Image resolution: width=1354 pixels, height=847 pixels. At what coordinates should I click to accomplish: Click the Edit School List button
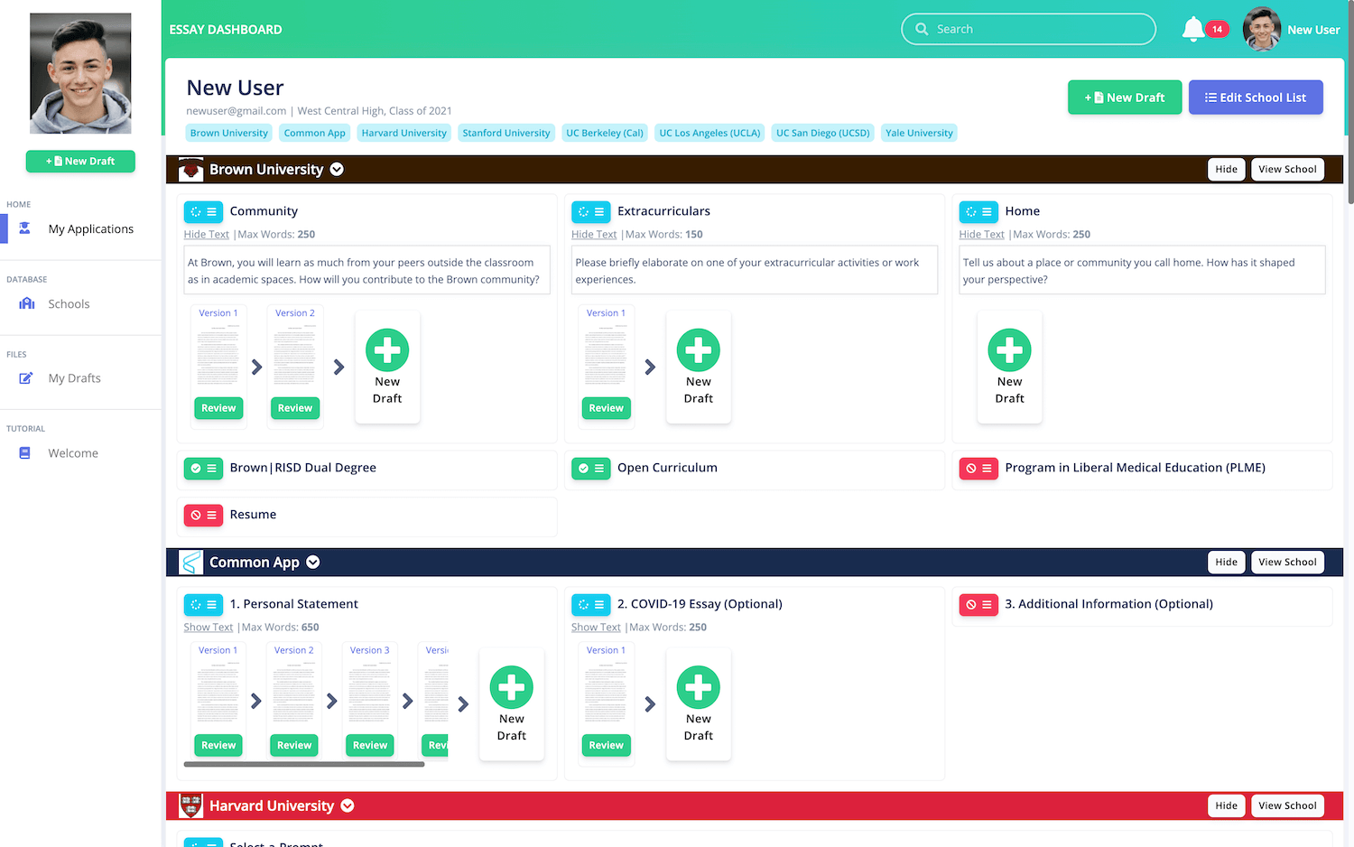click(1255, 98)
